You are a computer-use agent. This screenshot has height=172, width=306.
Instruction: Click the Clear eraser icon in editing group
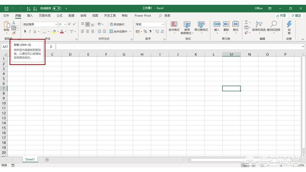click(247, 32)
